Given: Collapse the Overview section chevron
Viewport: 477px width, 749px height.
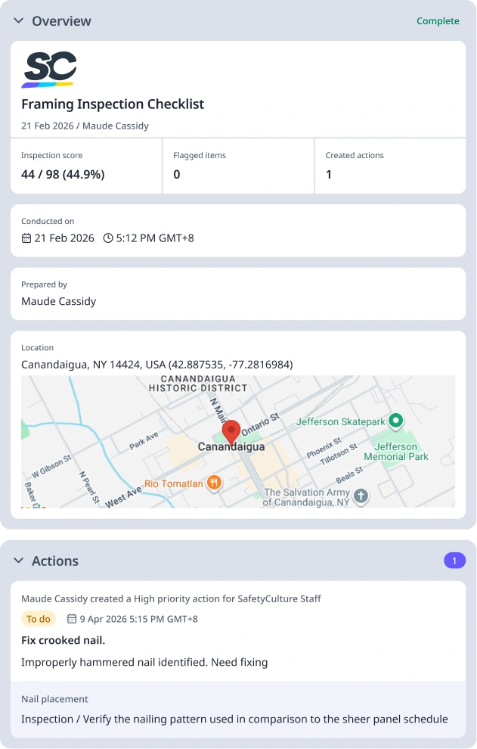Looking at the screenshot, I should pos(19,21).
